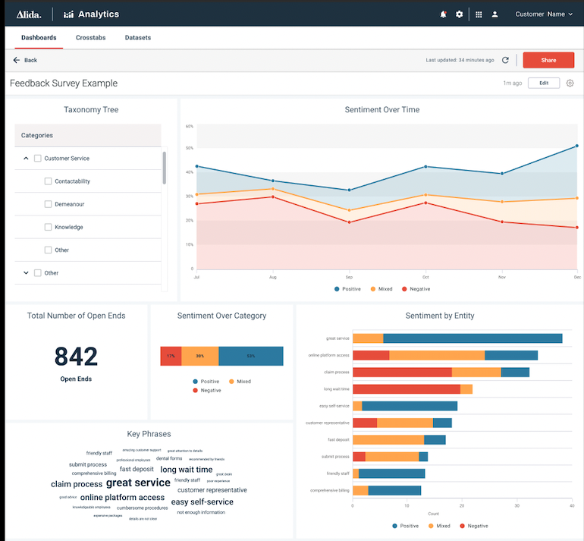
Task: Check the Customer Service category checkbox
Action: click(38, 159)
